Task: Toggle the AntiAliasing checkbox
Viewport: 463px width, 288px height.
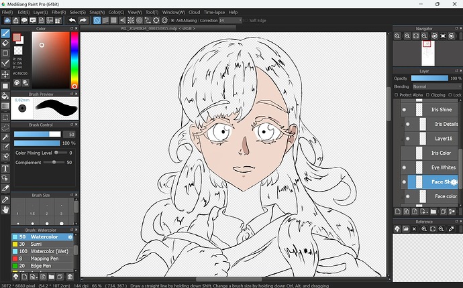Action: click(x=172, y=21)
